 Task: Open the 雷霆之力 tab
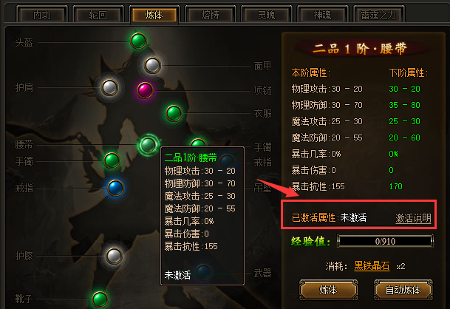click(378, 15)
